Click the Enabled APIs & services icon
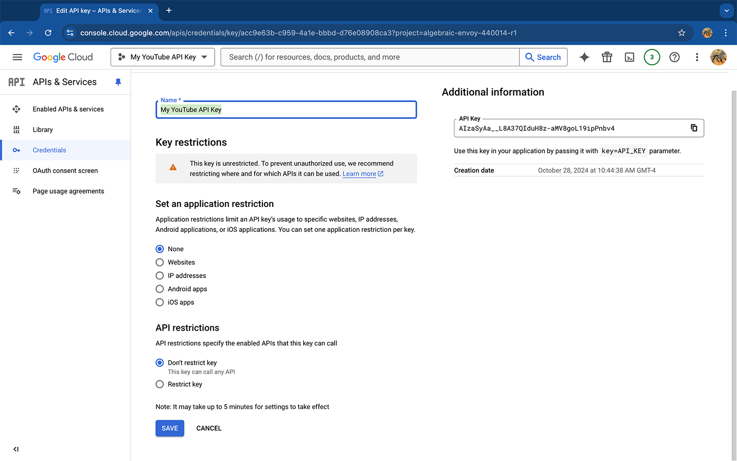Screen dimensions: 737x461 [16, 109]
